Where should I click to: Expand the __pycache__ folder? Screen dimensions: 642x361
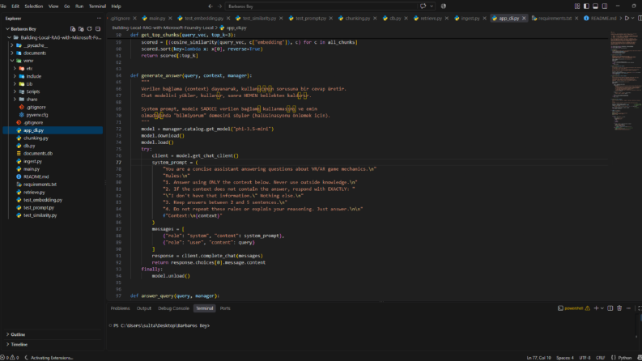(12, 45)
